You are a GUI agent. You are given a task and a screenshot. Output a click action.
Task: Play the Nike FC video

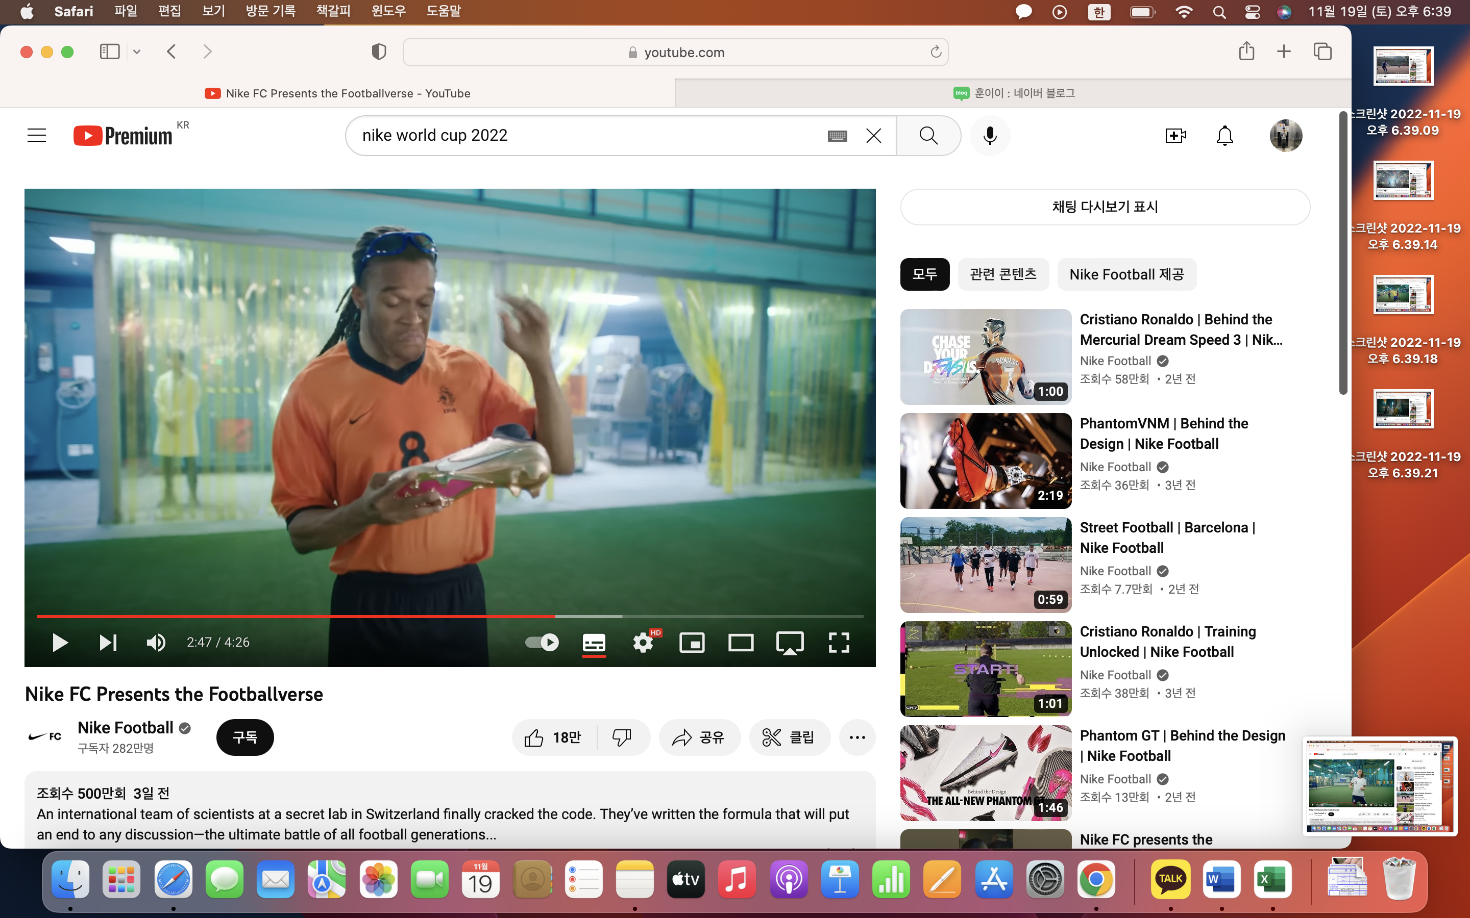click(x=60, y=643)
